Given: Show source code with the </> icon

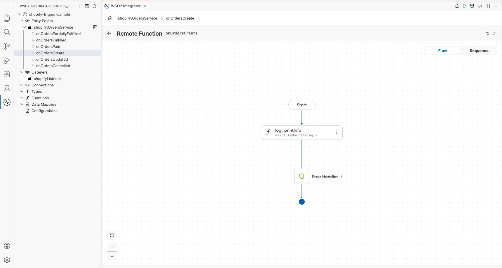Looking at the screenshot, I should coord(480,6).
